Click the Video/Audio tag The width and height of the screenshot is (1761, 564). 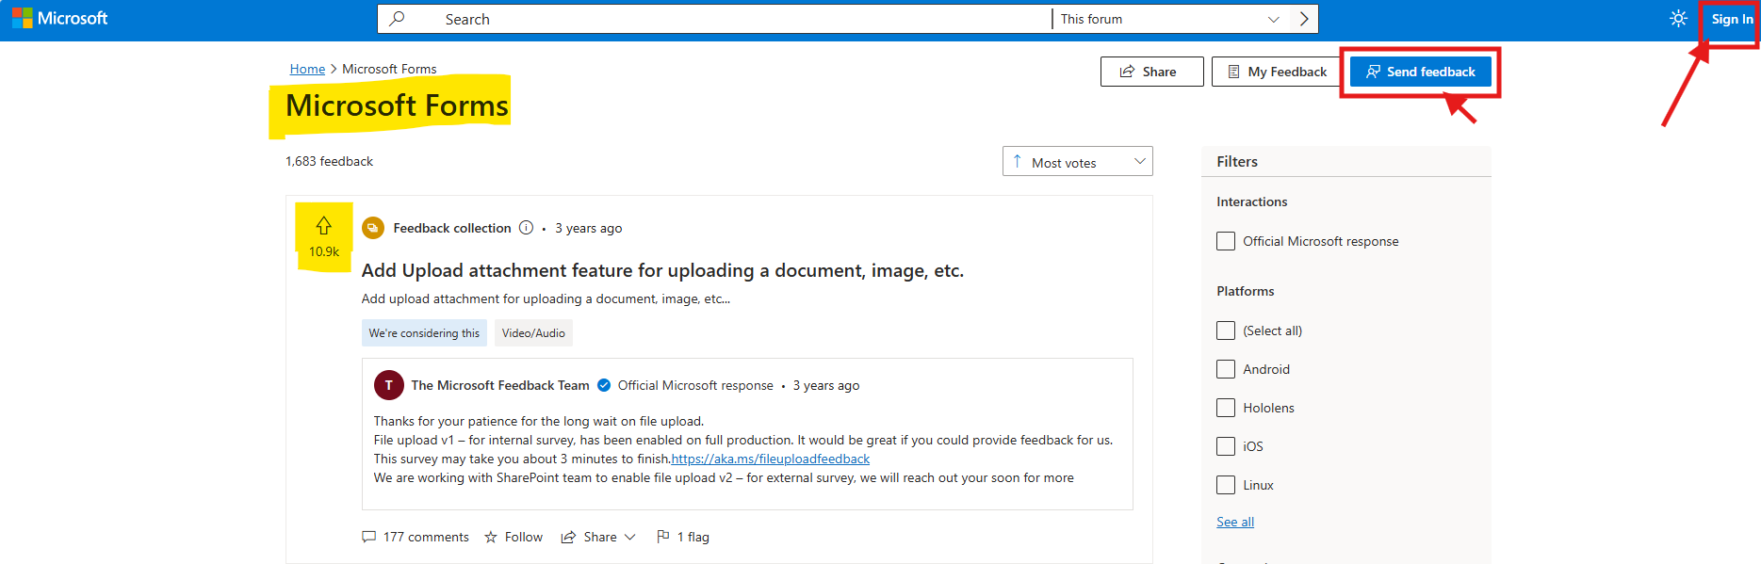[533, 333]
